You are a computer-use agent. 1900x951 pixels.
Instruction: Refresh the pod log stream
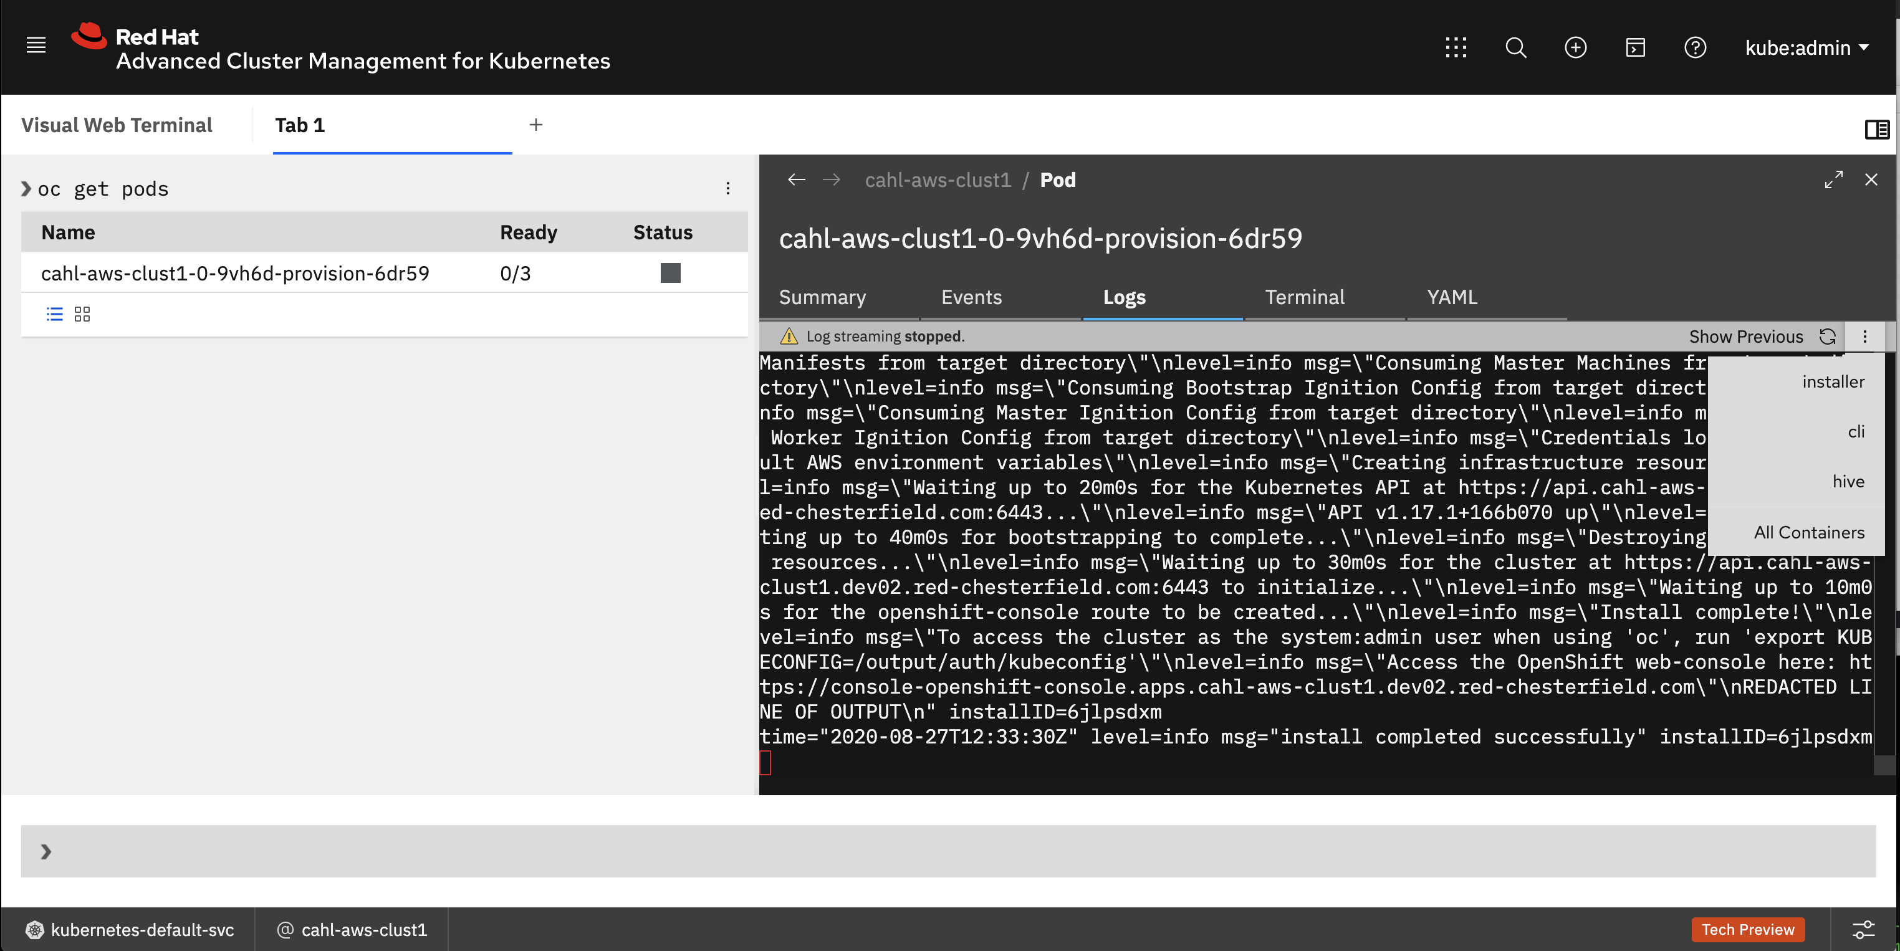point(1828,336)
